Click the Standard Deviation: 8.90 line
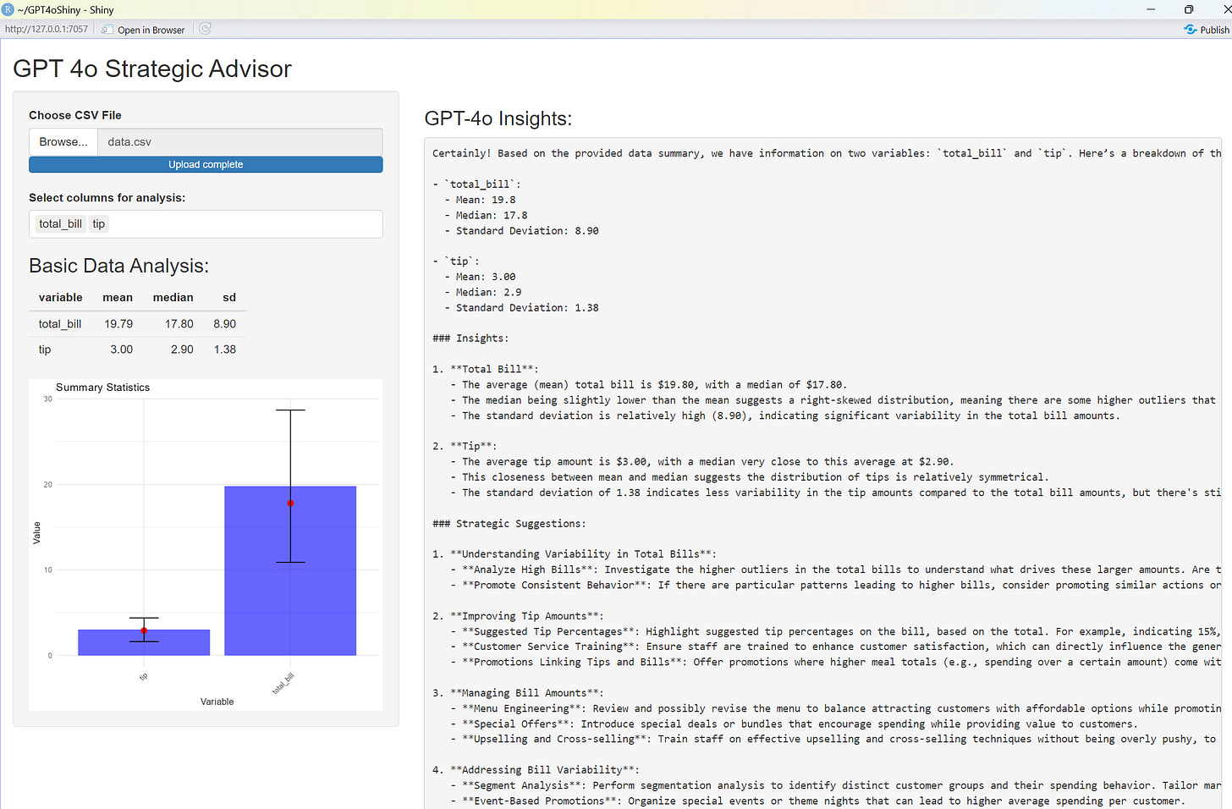Image resolution: width=1232 pixels, height=809 pixels. (521, 231)
